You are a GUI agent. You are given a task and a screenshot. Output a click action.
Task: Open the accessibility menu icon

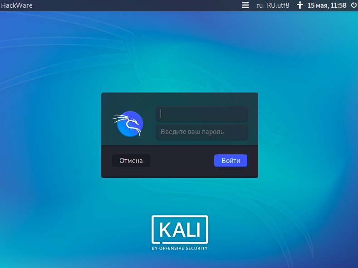click(x=300, y=5)
